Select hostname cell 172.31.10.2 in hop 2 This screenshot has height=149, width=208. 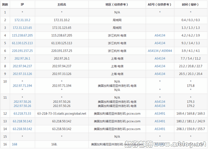(62, 20)
